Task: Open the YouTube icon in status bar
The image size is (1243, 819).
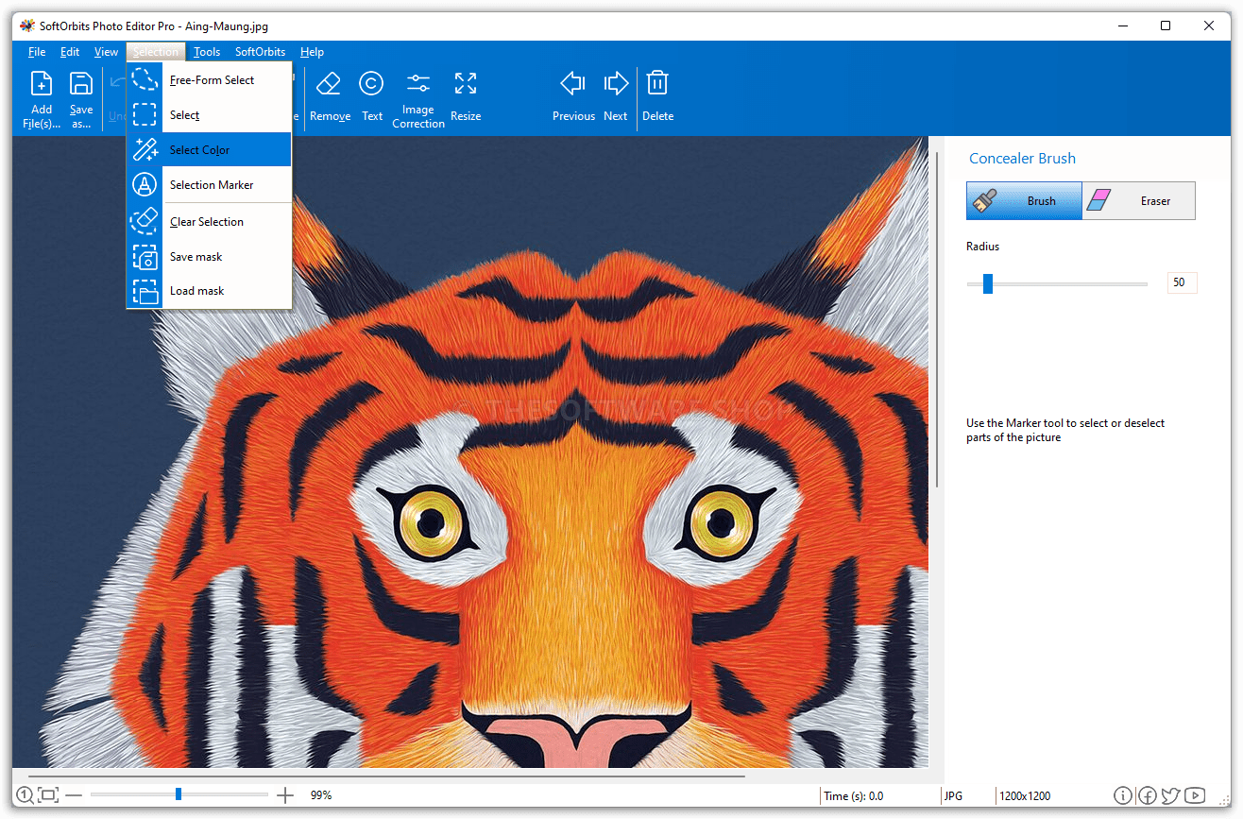Action: 1195,795
